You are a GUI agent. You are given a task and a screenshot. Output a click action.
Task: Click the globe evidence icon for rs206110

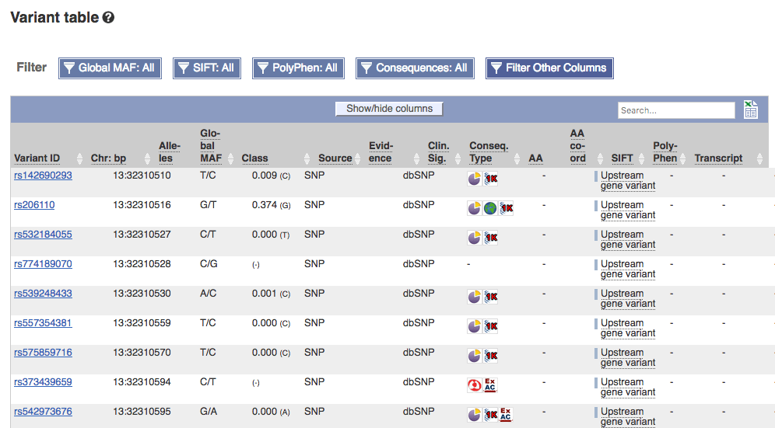point(489,208)
